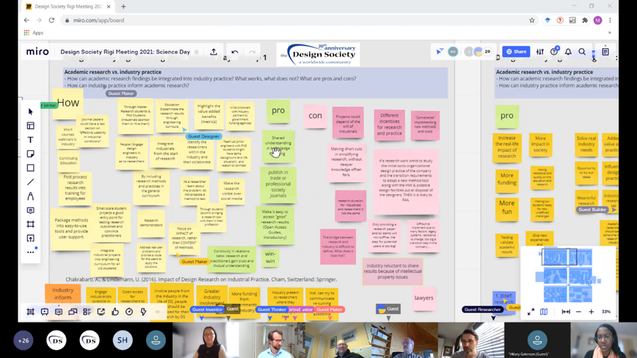Open more tools ellipsis in left toolbar
The width and height of the screenshot is (637, 358).
pyautogui.click(x=30, y=252)
